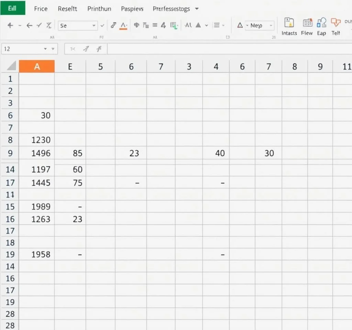Screen dimensions: 352x330
Task: Open the Sie font dropdown
Action: click(x=94, y=26)
